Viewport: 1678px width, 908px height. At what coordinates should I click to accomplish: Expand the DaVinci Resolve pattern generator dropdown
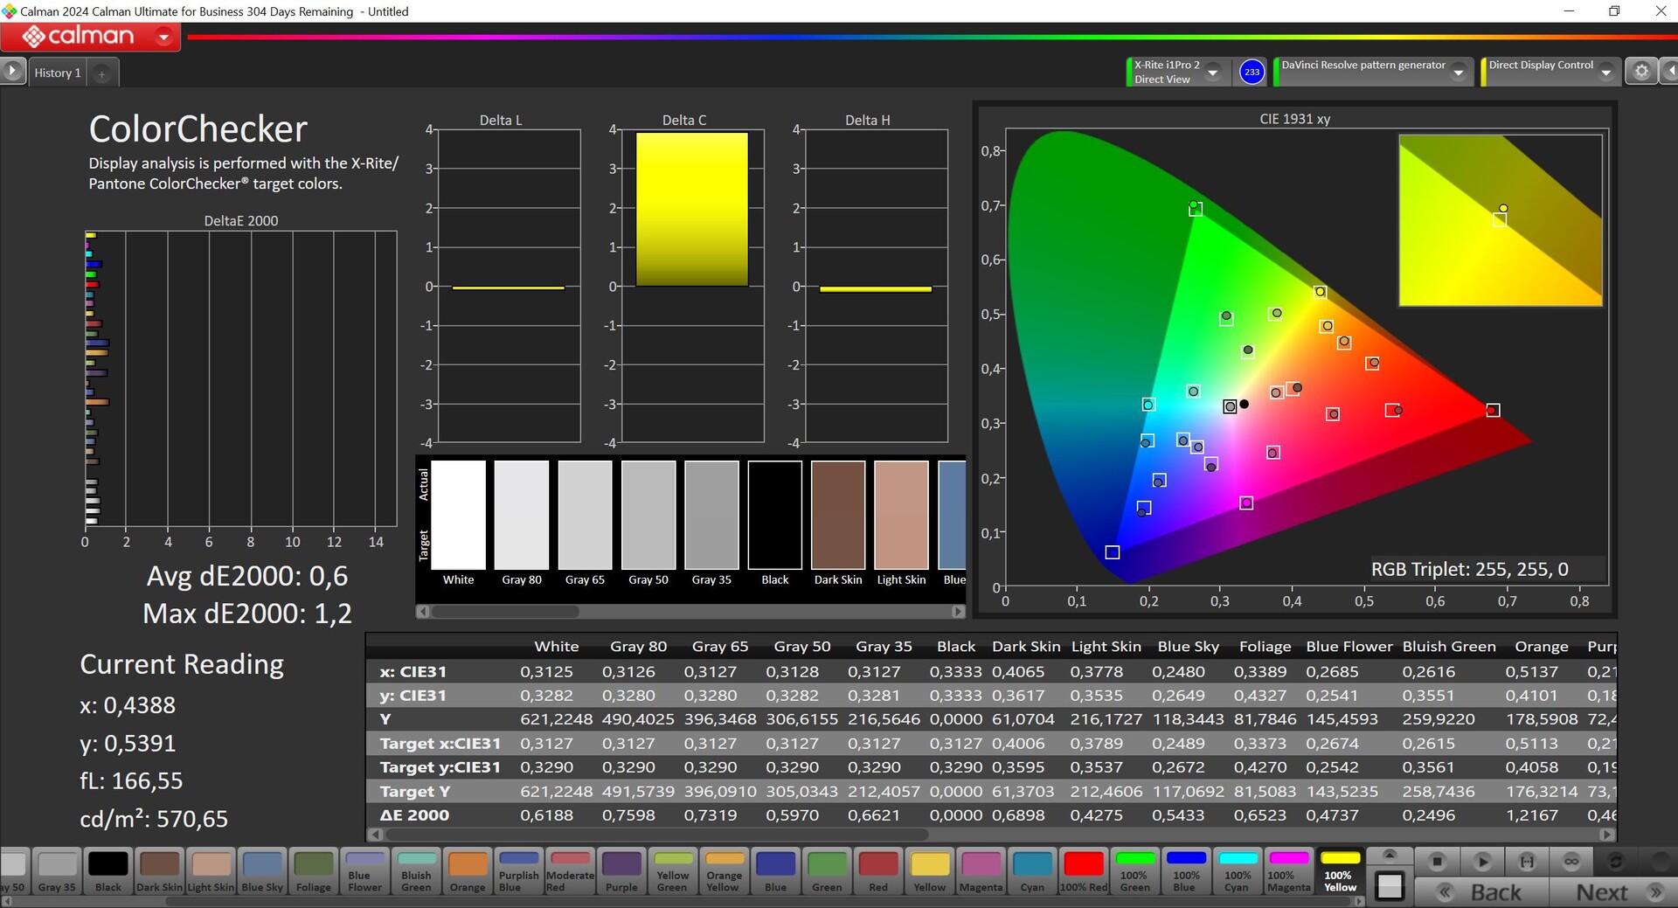[x=1458, y=73]
